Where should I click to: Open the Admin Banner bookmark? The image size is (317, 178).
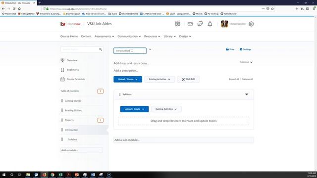click(228, 14)
